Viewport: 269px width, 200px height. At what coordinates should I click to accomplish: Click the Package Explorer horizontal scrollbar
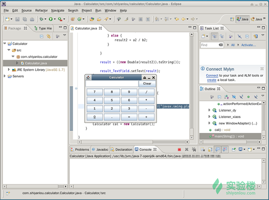click(35, 186)
